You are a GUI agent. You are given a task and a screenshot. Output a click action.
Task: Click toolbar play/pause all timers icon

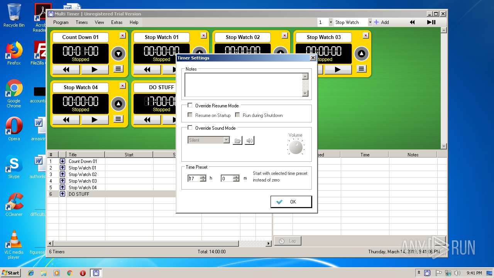pyautogui.click(x=431, y=22)
